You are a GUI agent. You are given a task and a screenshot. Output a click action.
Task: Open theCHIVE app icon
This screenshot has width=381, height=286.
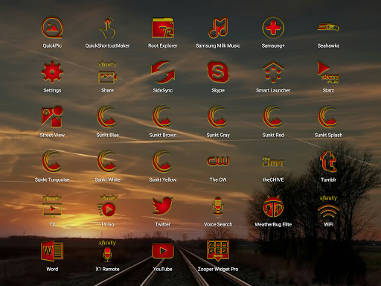coord(273,162)
